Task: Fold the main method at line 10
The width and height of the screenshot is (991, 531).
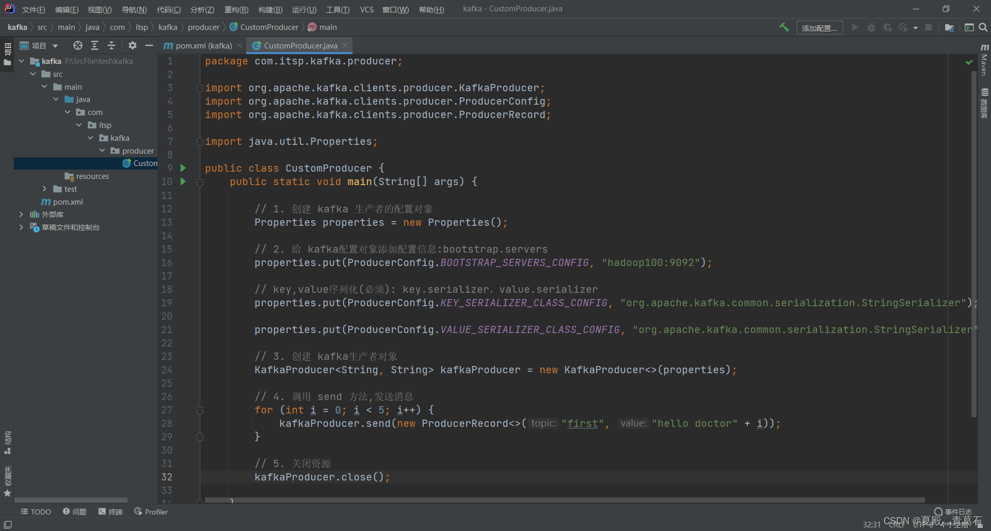Action: 200,182
